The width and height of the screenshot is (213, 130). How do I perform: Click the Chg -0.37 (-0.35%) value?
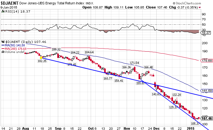(183, 7)
